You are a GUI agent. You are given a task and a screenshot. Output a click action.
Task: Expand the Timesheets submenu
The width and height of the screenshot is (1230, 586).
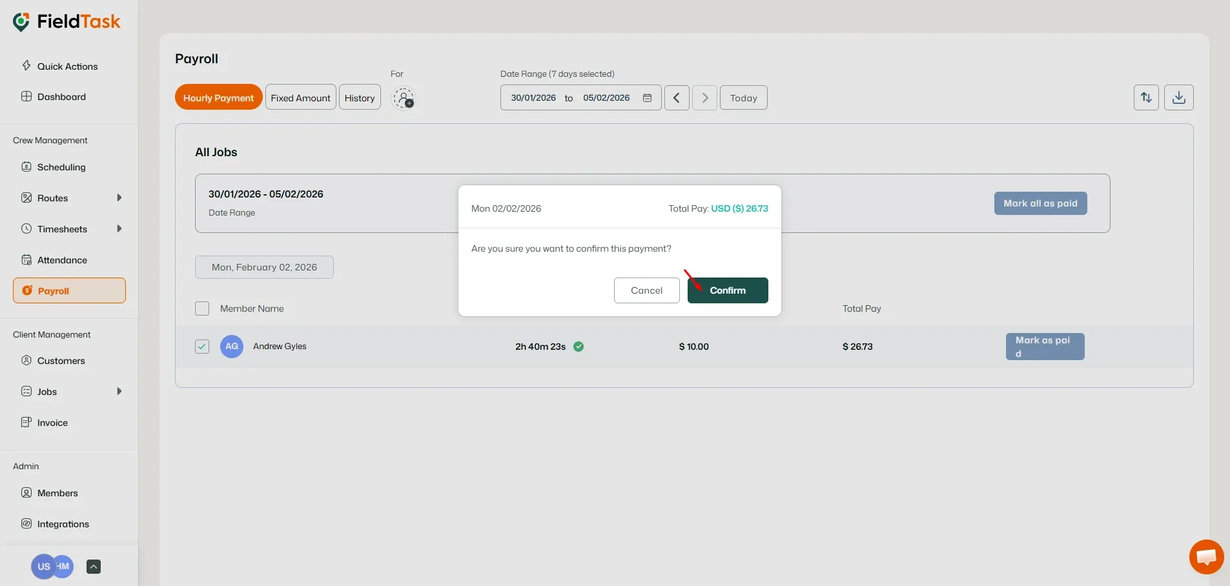coord(121,228)
